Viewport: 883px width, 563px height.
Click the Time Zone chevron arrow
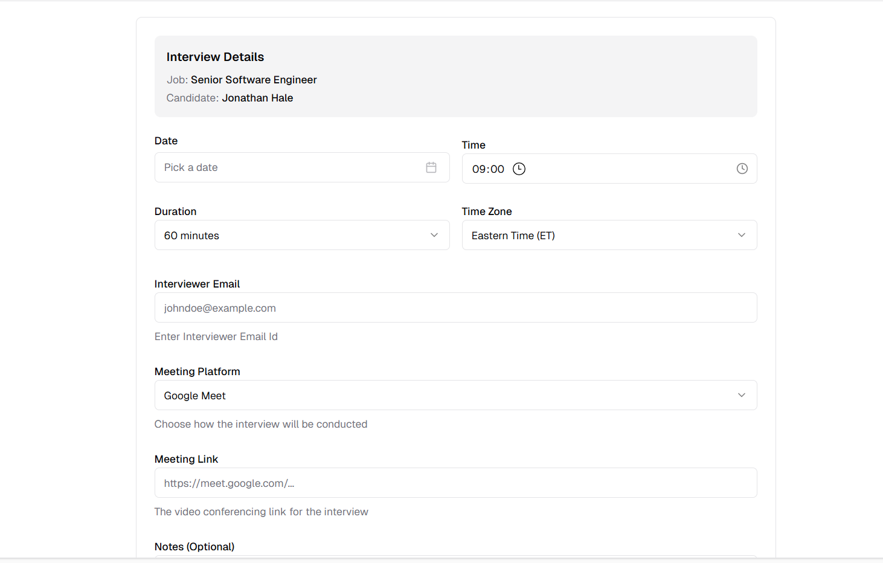pyautogui.click(x=741, y=235)
